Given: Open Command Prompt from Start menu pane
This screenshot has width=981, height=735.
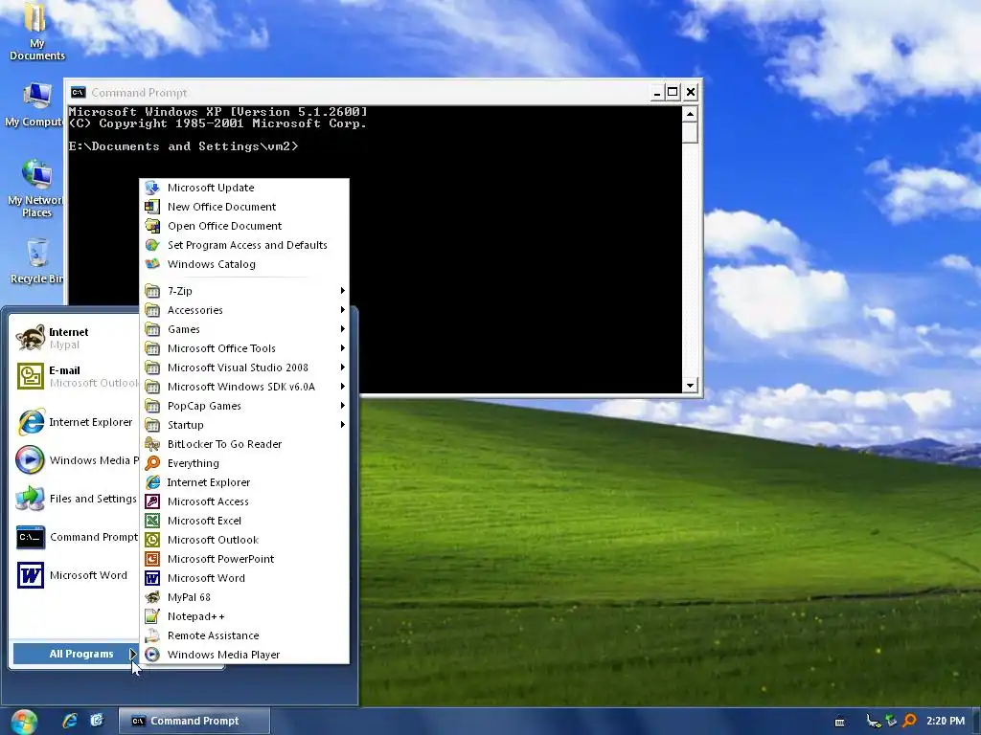Looking at the screenshot, I should pos(75,537).
